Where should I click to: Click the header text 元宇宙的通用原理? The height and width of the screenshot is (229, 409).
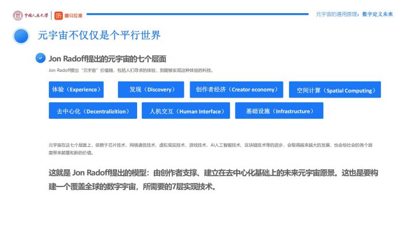click(x=336, y=14)
